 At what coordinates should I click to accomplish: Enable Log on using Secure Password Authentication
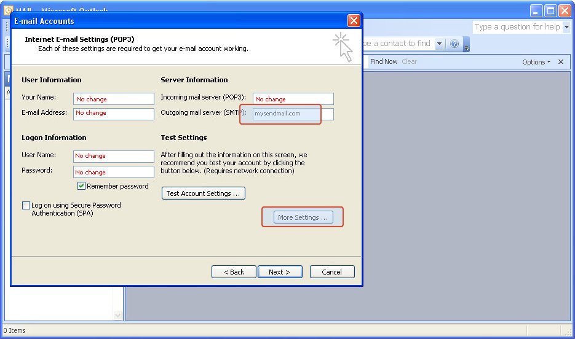coord(26,206)
